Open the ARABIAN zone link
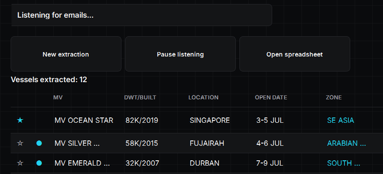The height and width of the screenshot is (174, 383). tap(346, 144)
